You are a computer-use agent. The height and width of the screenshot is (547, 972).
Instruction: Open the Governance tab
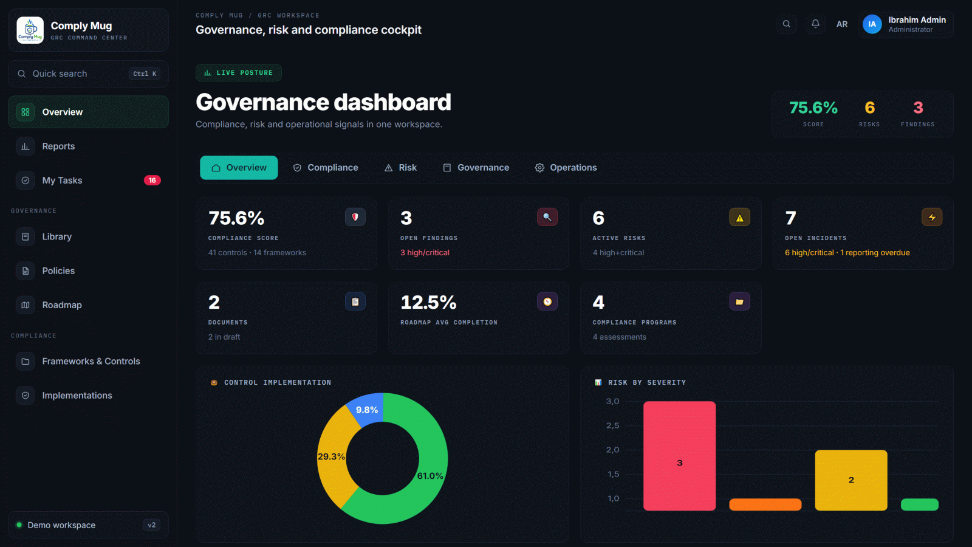(476, 168)
